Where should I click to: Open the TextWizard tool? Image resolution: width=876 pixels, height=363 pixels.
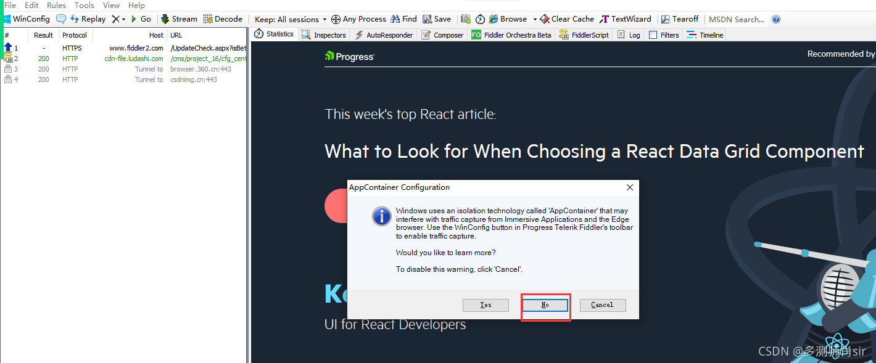(x=626, y=19)
